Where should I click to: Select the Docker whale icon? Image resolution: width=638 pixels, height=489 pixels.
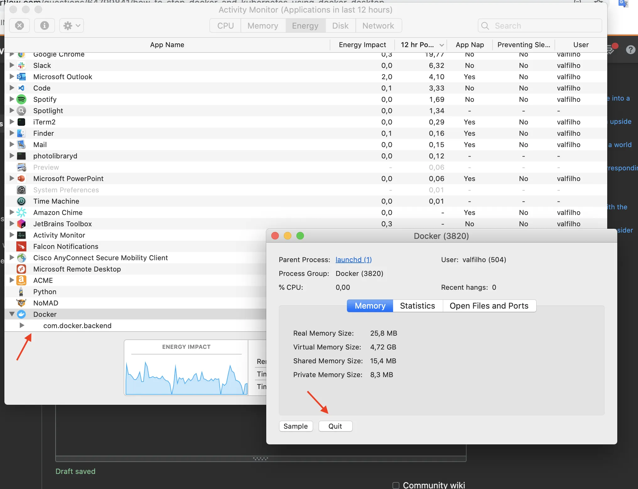coord(21,314)
